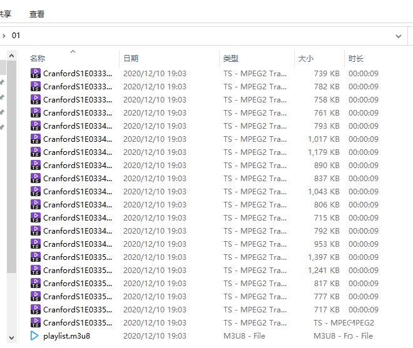Screen dimensions: 413x348
Task: Click the 00:00:09 duration in the 890 KB row
Action: (x=364, y=166)
